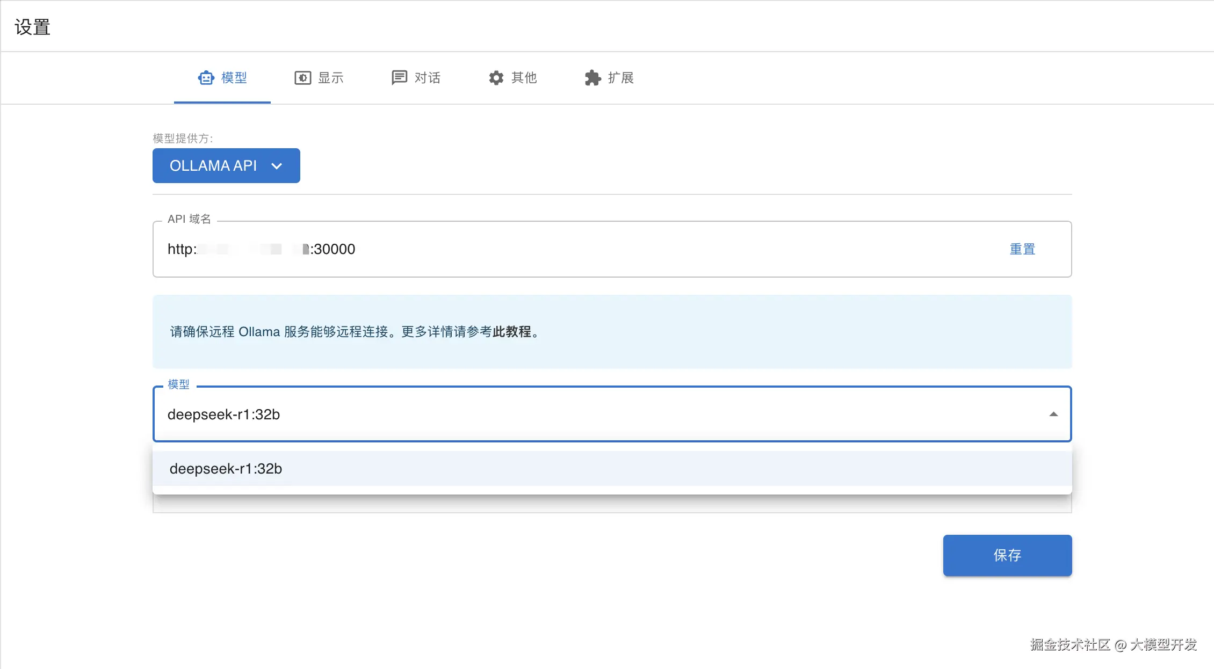Screen dimensions: 1214x669
Task: Click the 模型 combo box field
Action: pos(537,414)
